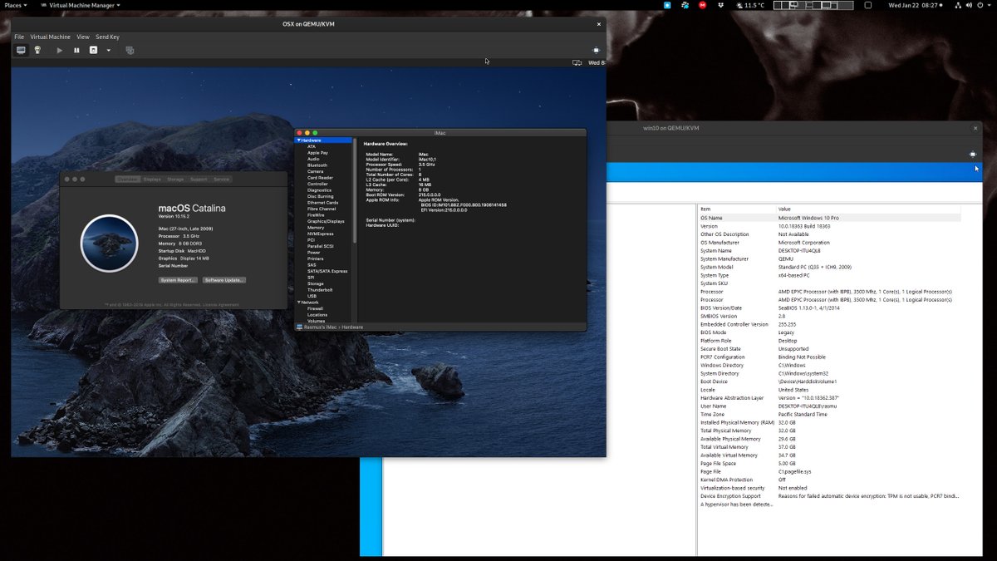Click the License Agreement link
Viewport: 997px width, 561px height.
tap(220, 305)
